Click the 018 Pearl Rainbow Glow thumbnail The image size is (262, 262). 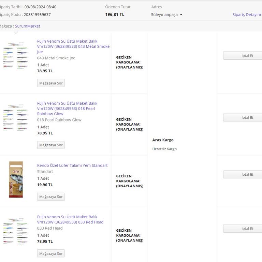(x=15, y=117)
